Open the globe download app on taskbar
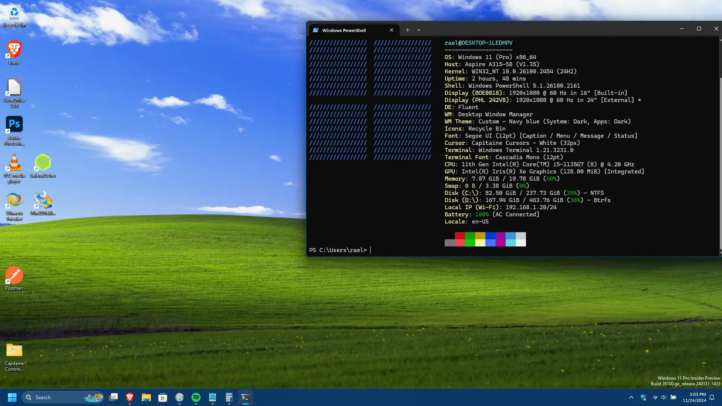722x406 pixels. (179, 397)
